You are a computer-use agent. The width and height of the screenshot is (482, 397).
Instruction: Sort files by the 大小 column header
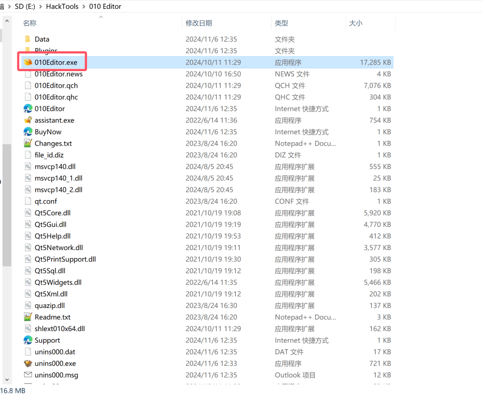(x=356, y=23)
